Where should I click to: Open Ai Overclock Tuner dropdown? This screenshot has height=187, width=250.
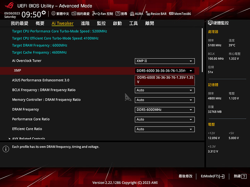pyautogui.click(x=165, y=61)
